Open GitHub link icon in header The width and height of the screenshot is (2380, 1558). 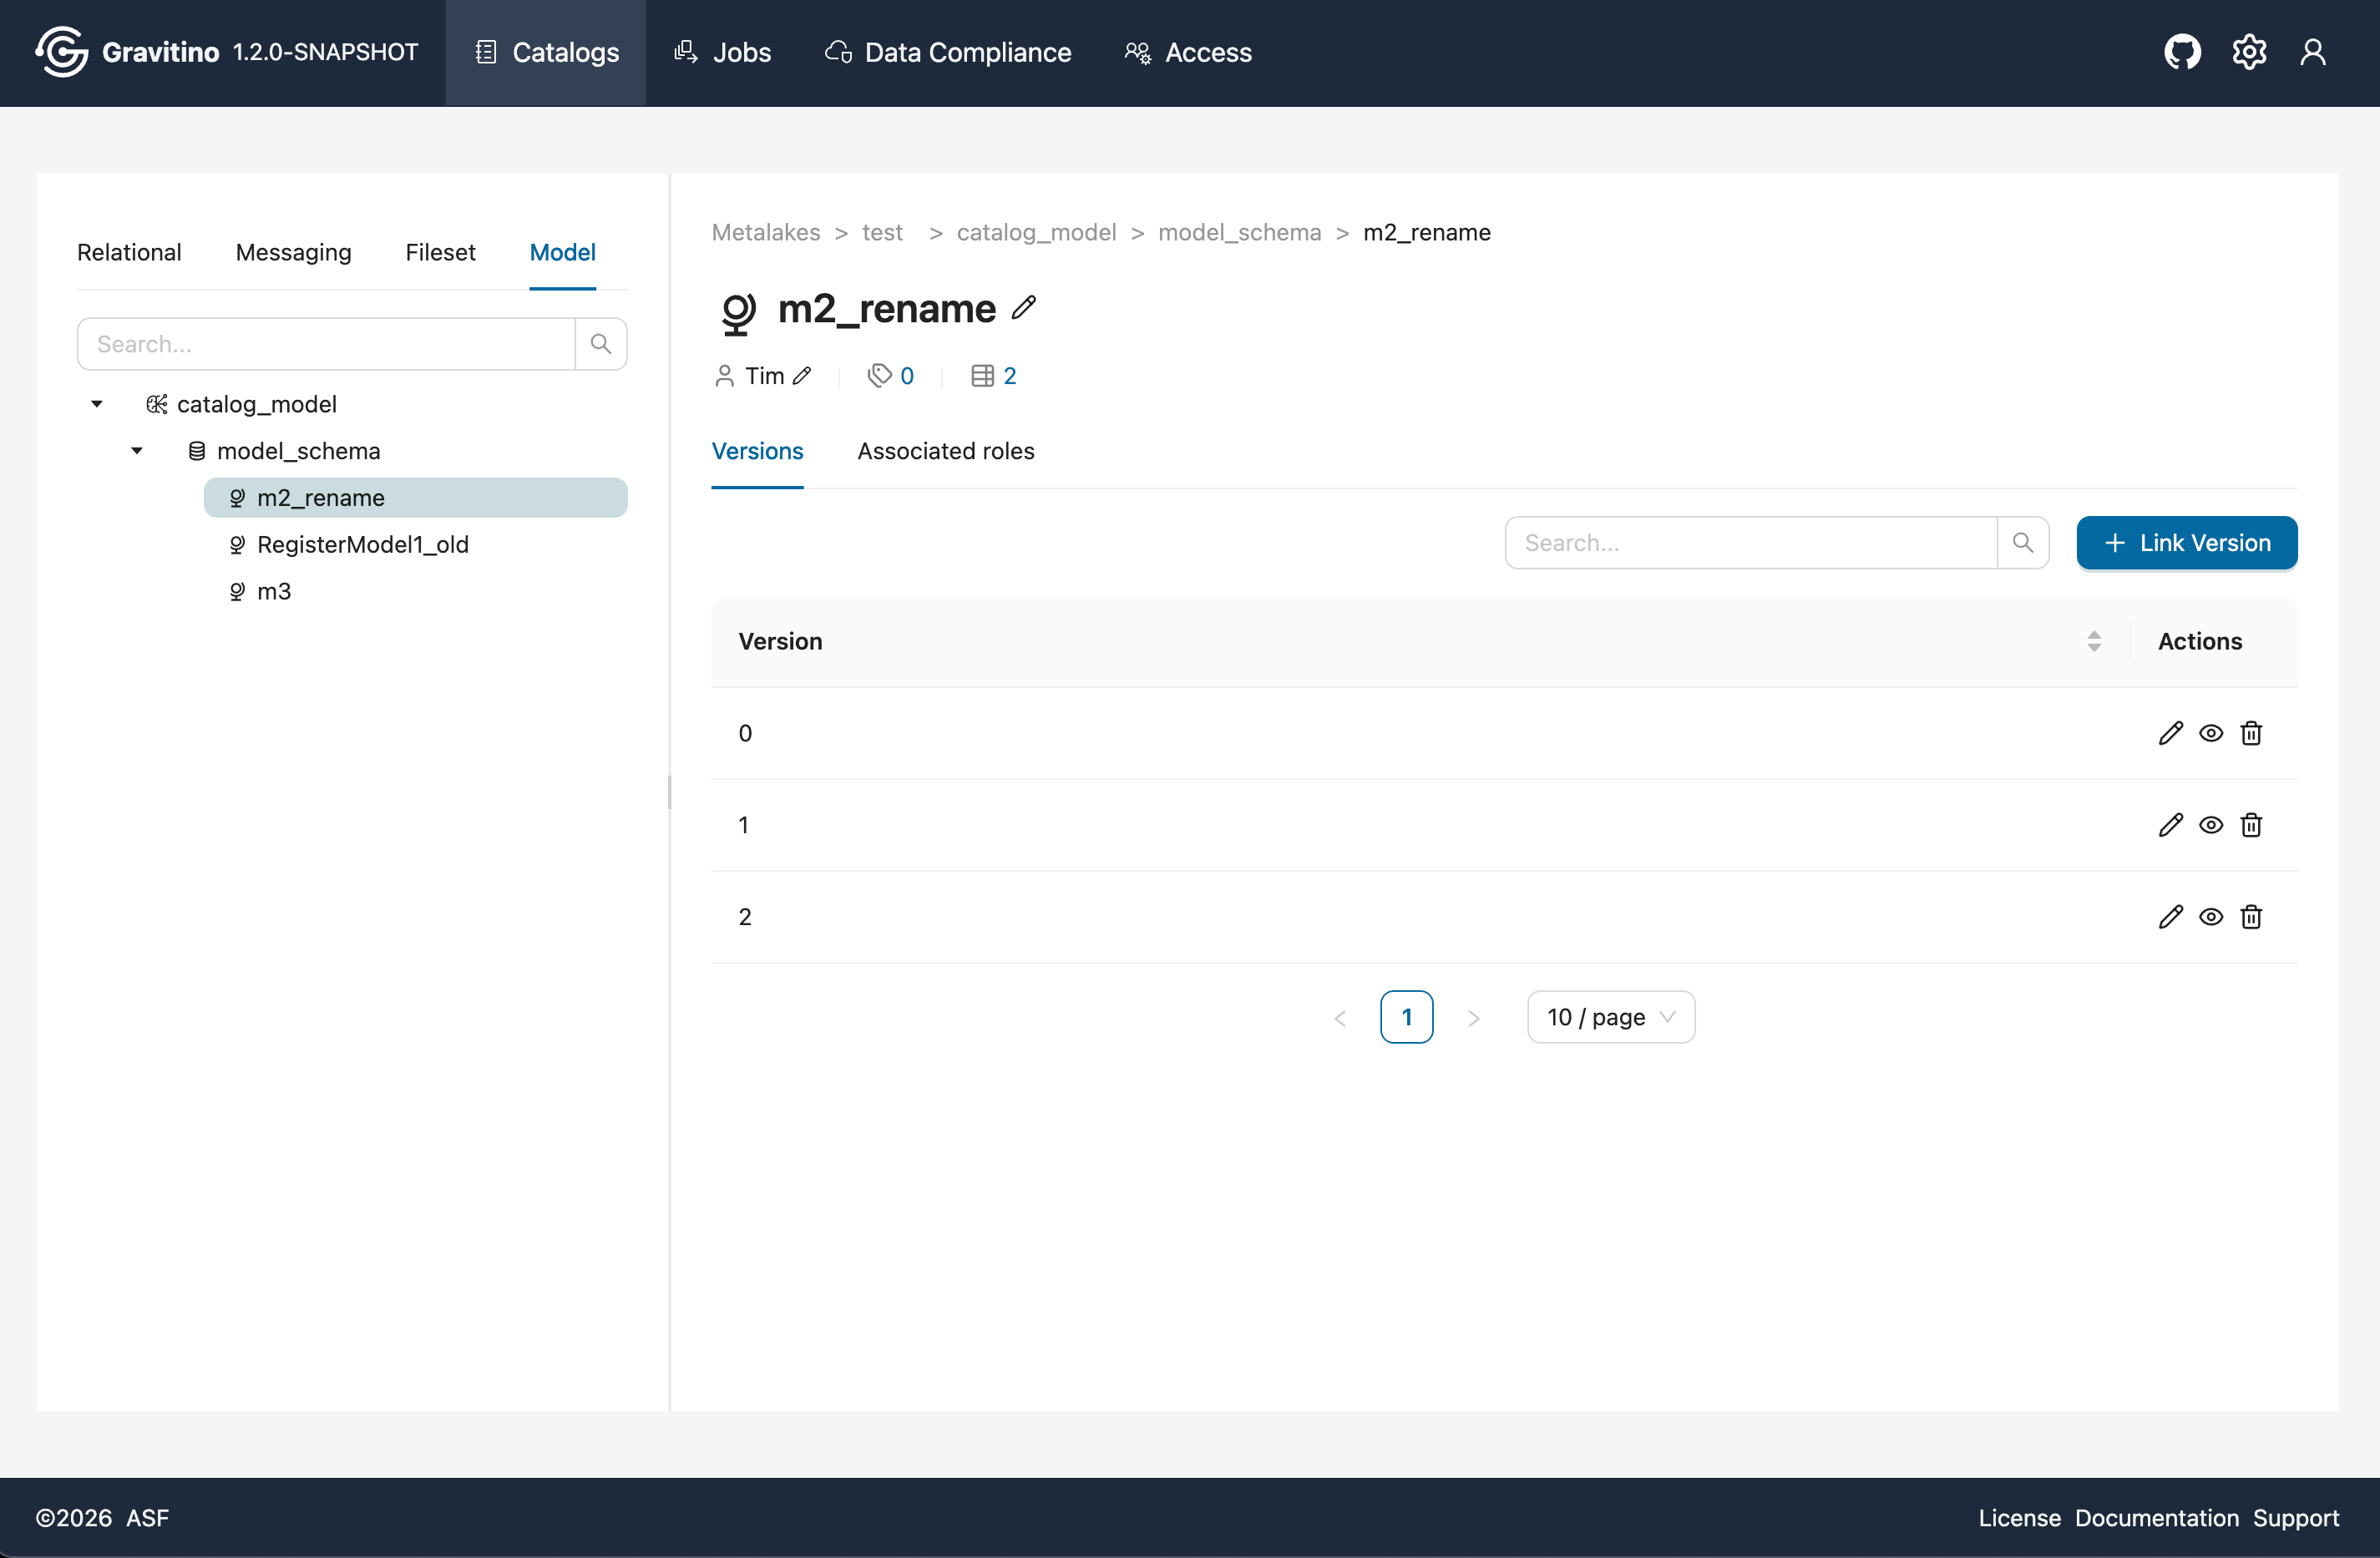[2182, 52]
